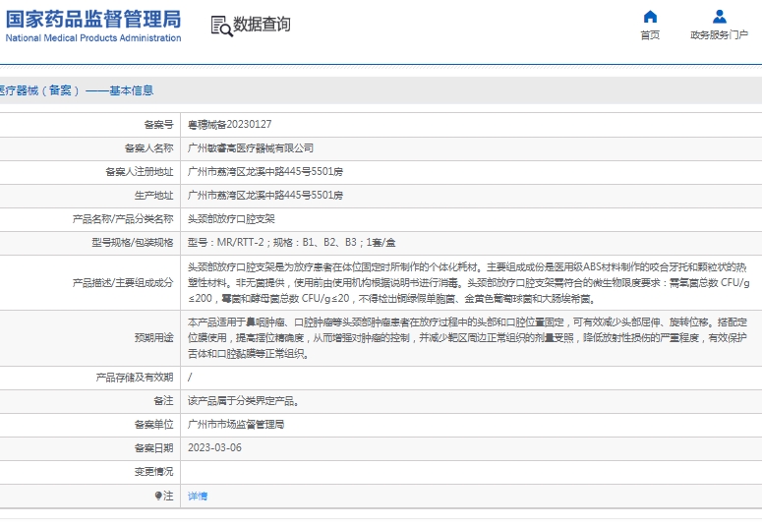
Task: Click the 医疗器械（备案）——基本信息 section title
Action: [x=77, y=90]
